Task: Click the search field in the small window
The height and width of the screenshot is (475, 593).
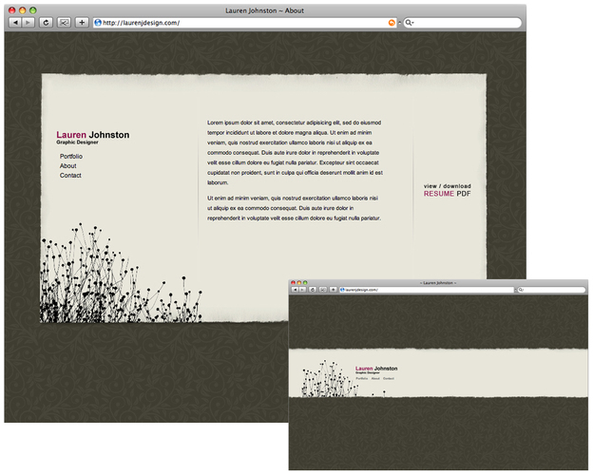Action: tap(551, 290)
